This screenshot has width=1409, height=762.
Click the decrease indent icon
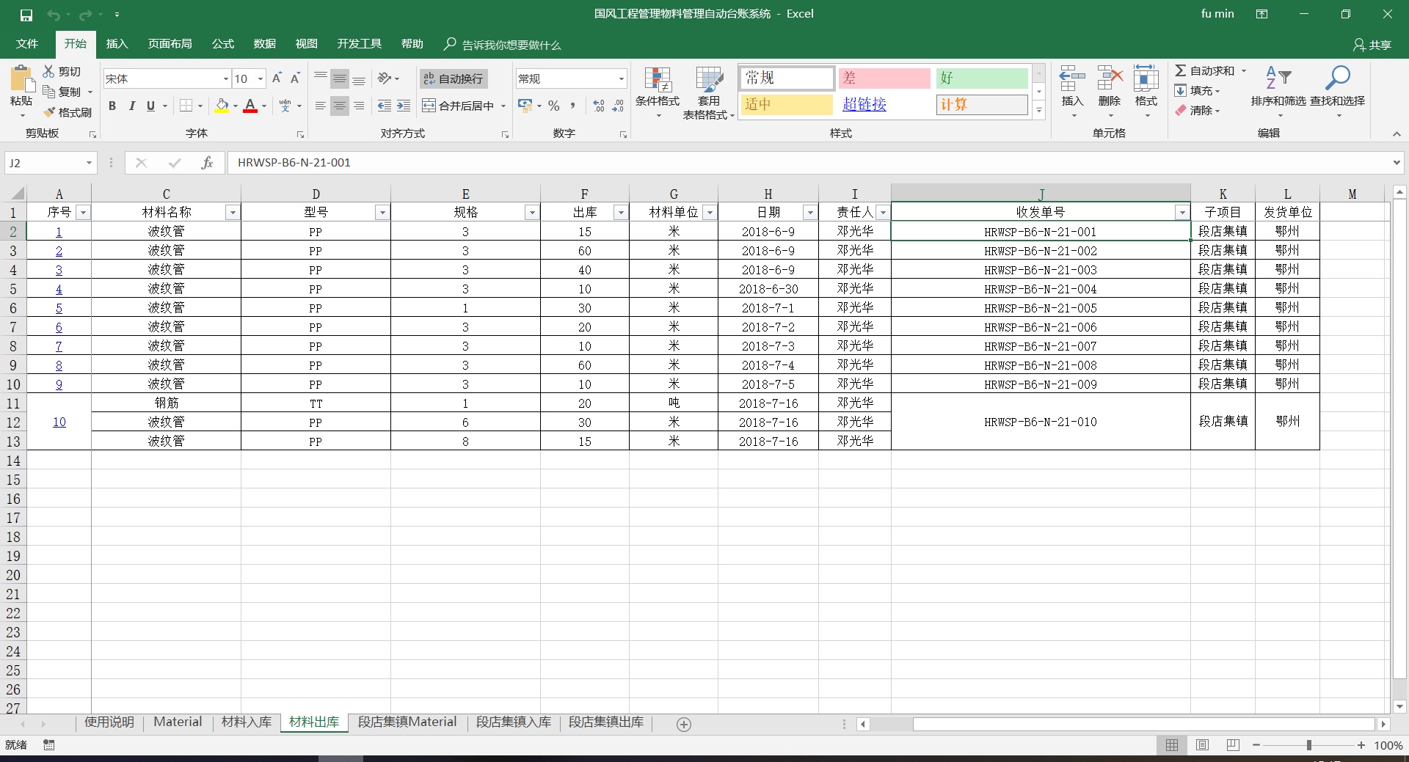384,106
